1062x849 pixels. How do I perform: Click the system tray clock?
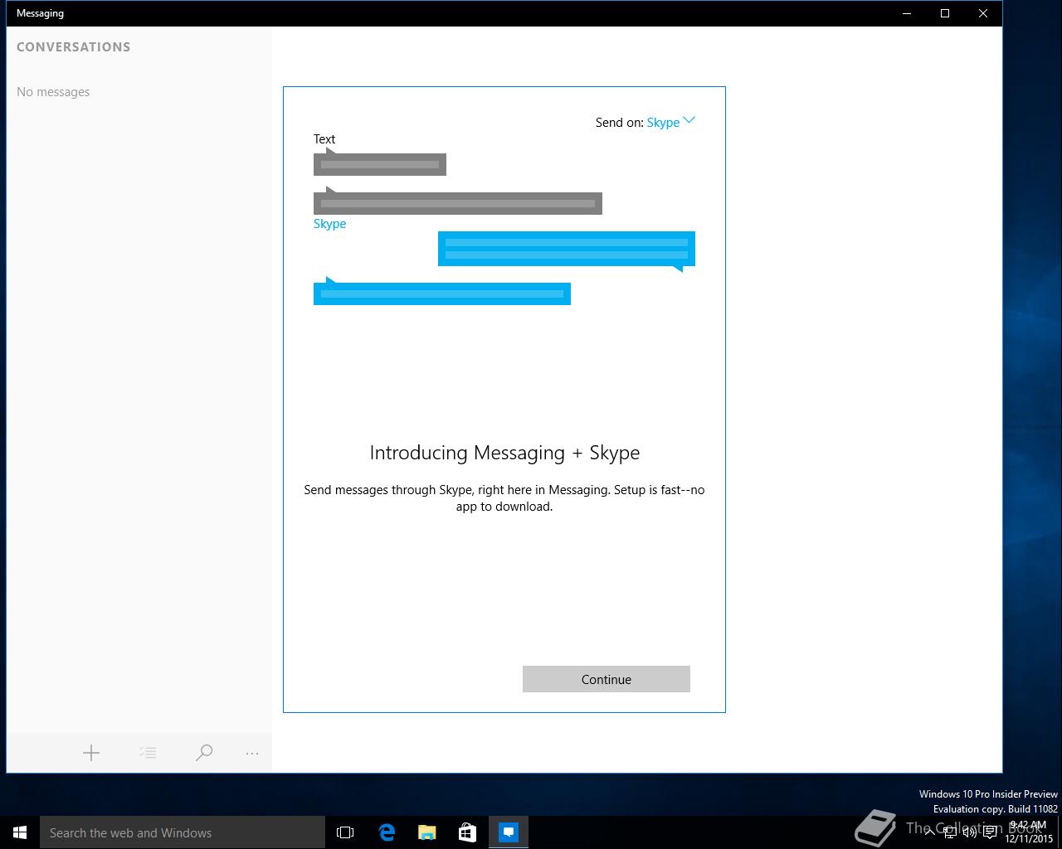point(1029,832)
